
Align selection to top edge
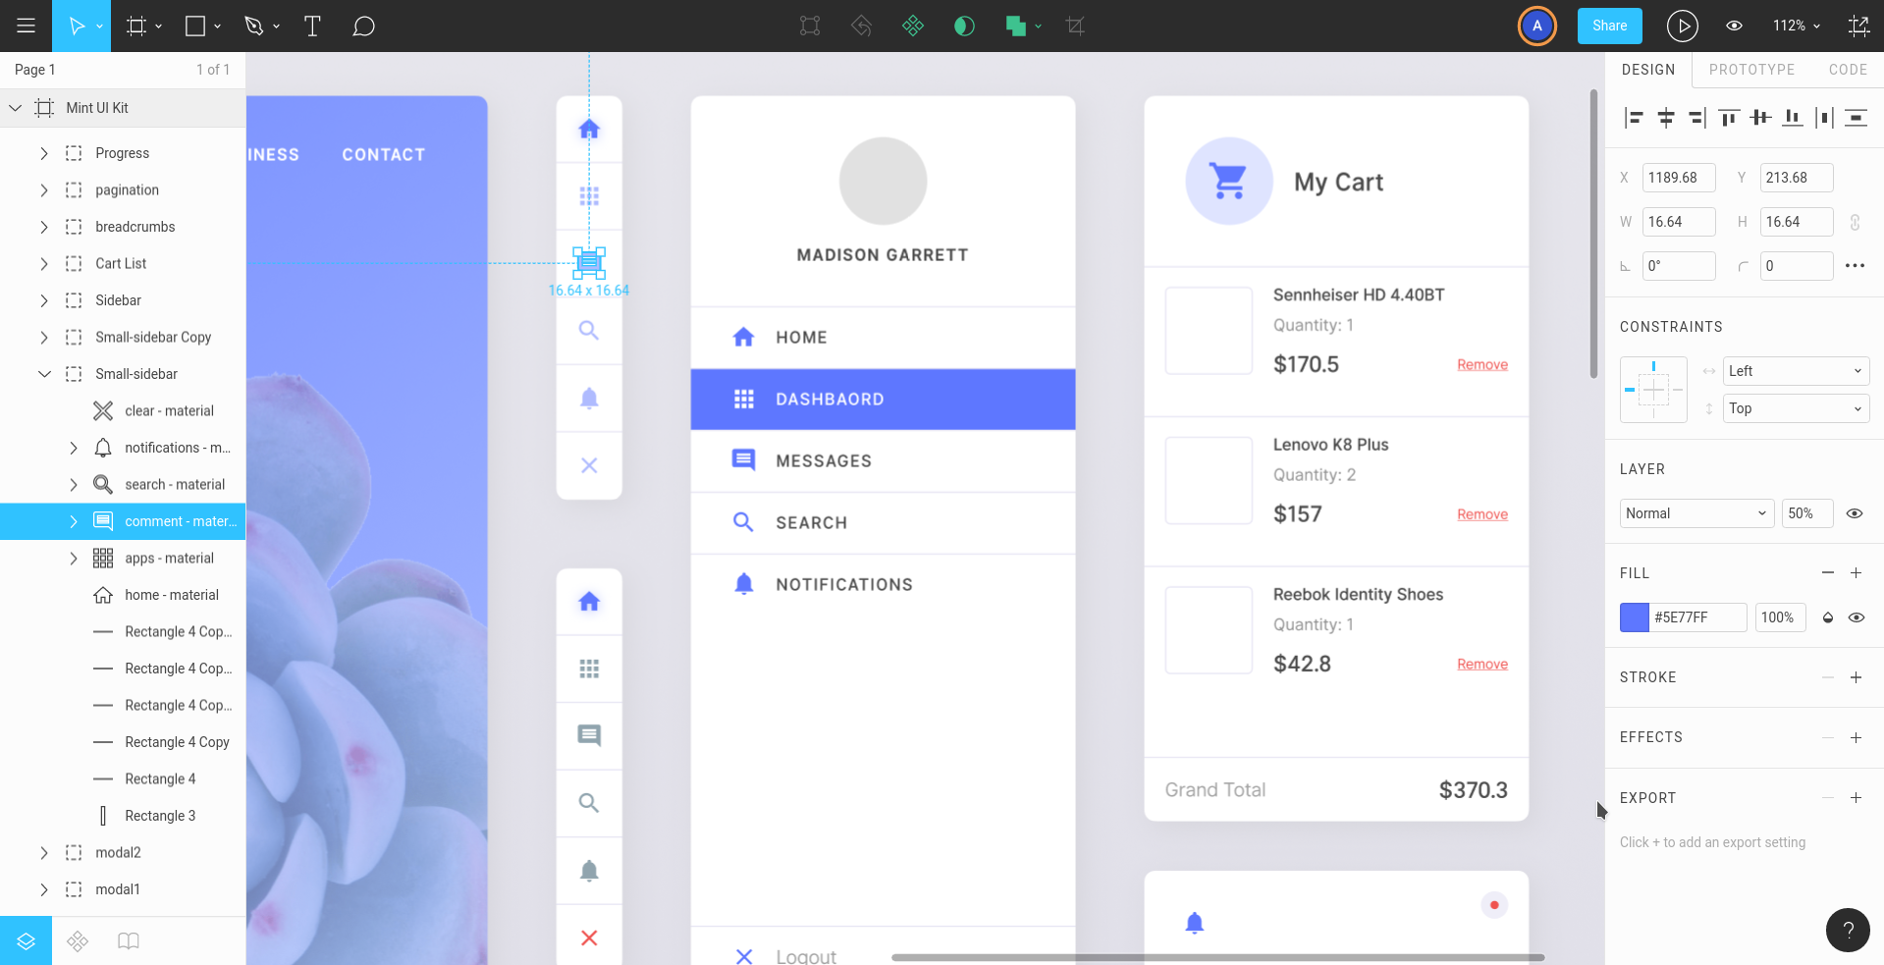click(x=1729, y=118)
